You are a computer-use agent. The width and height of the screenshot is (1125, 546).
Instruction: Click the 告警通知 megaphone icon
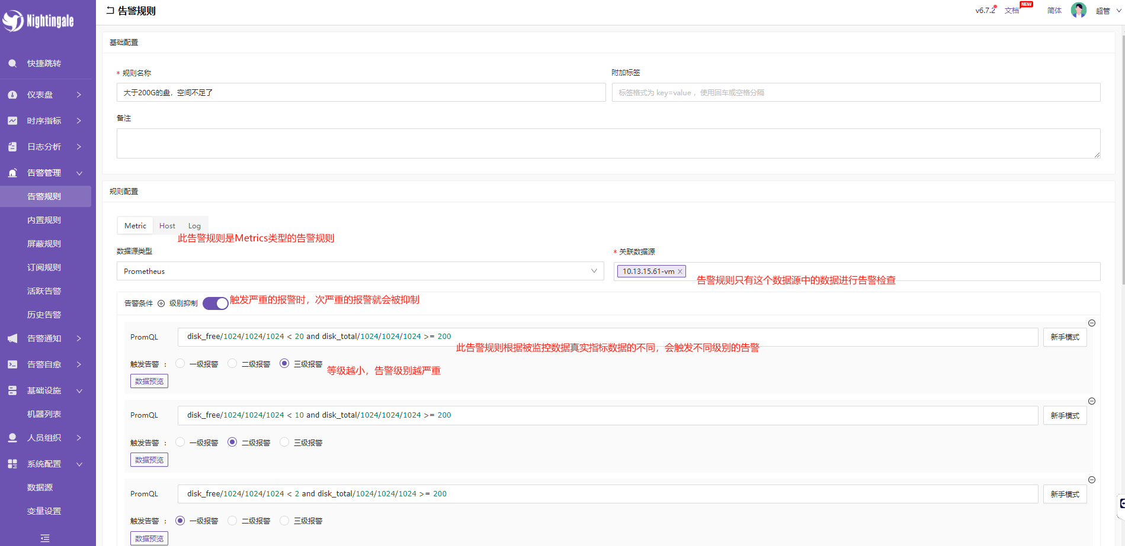tap(12, 338)
